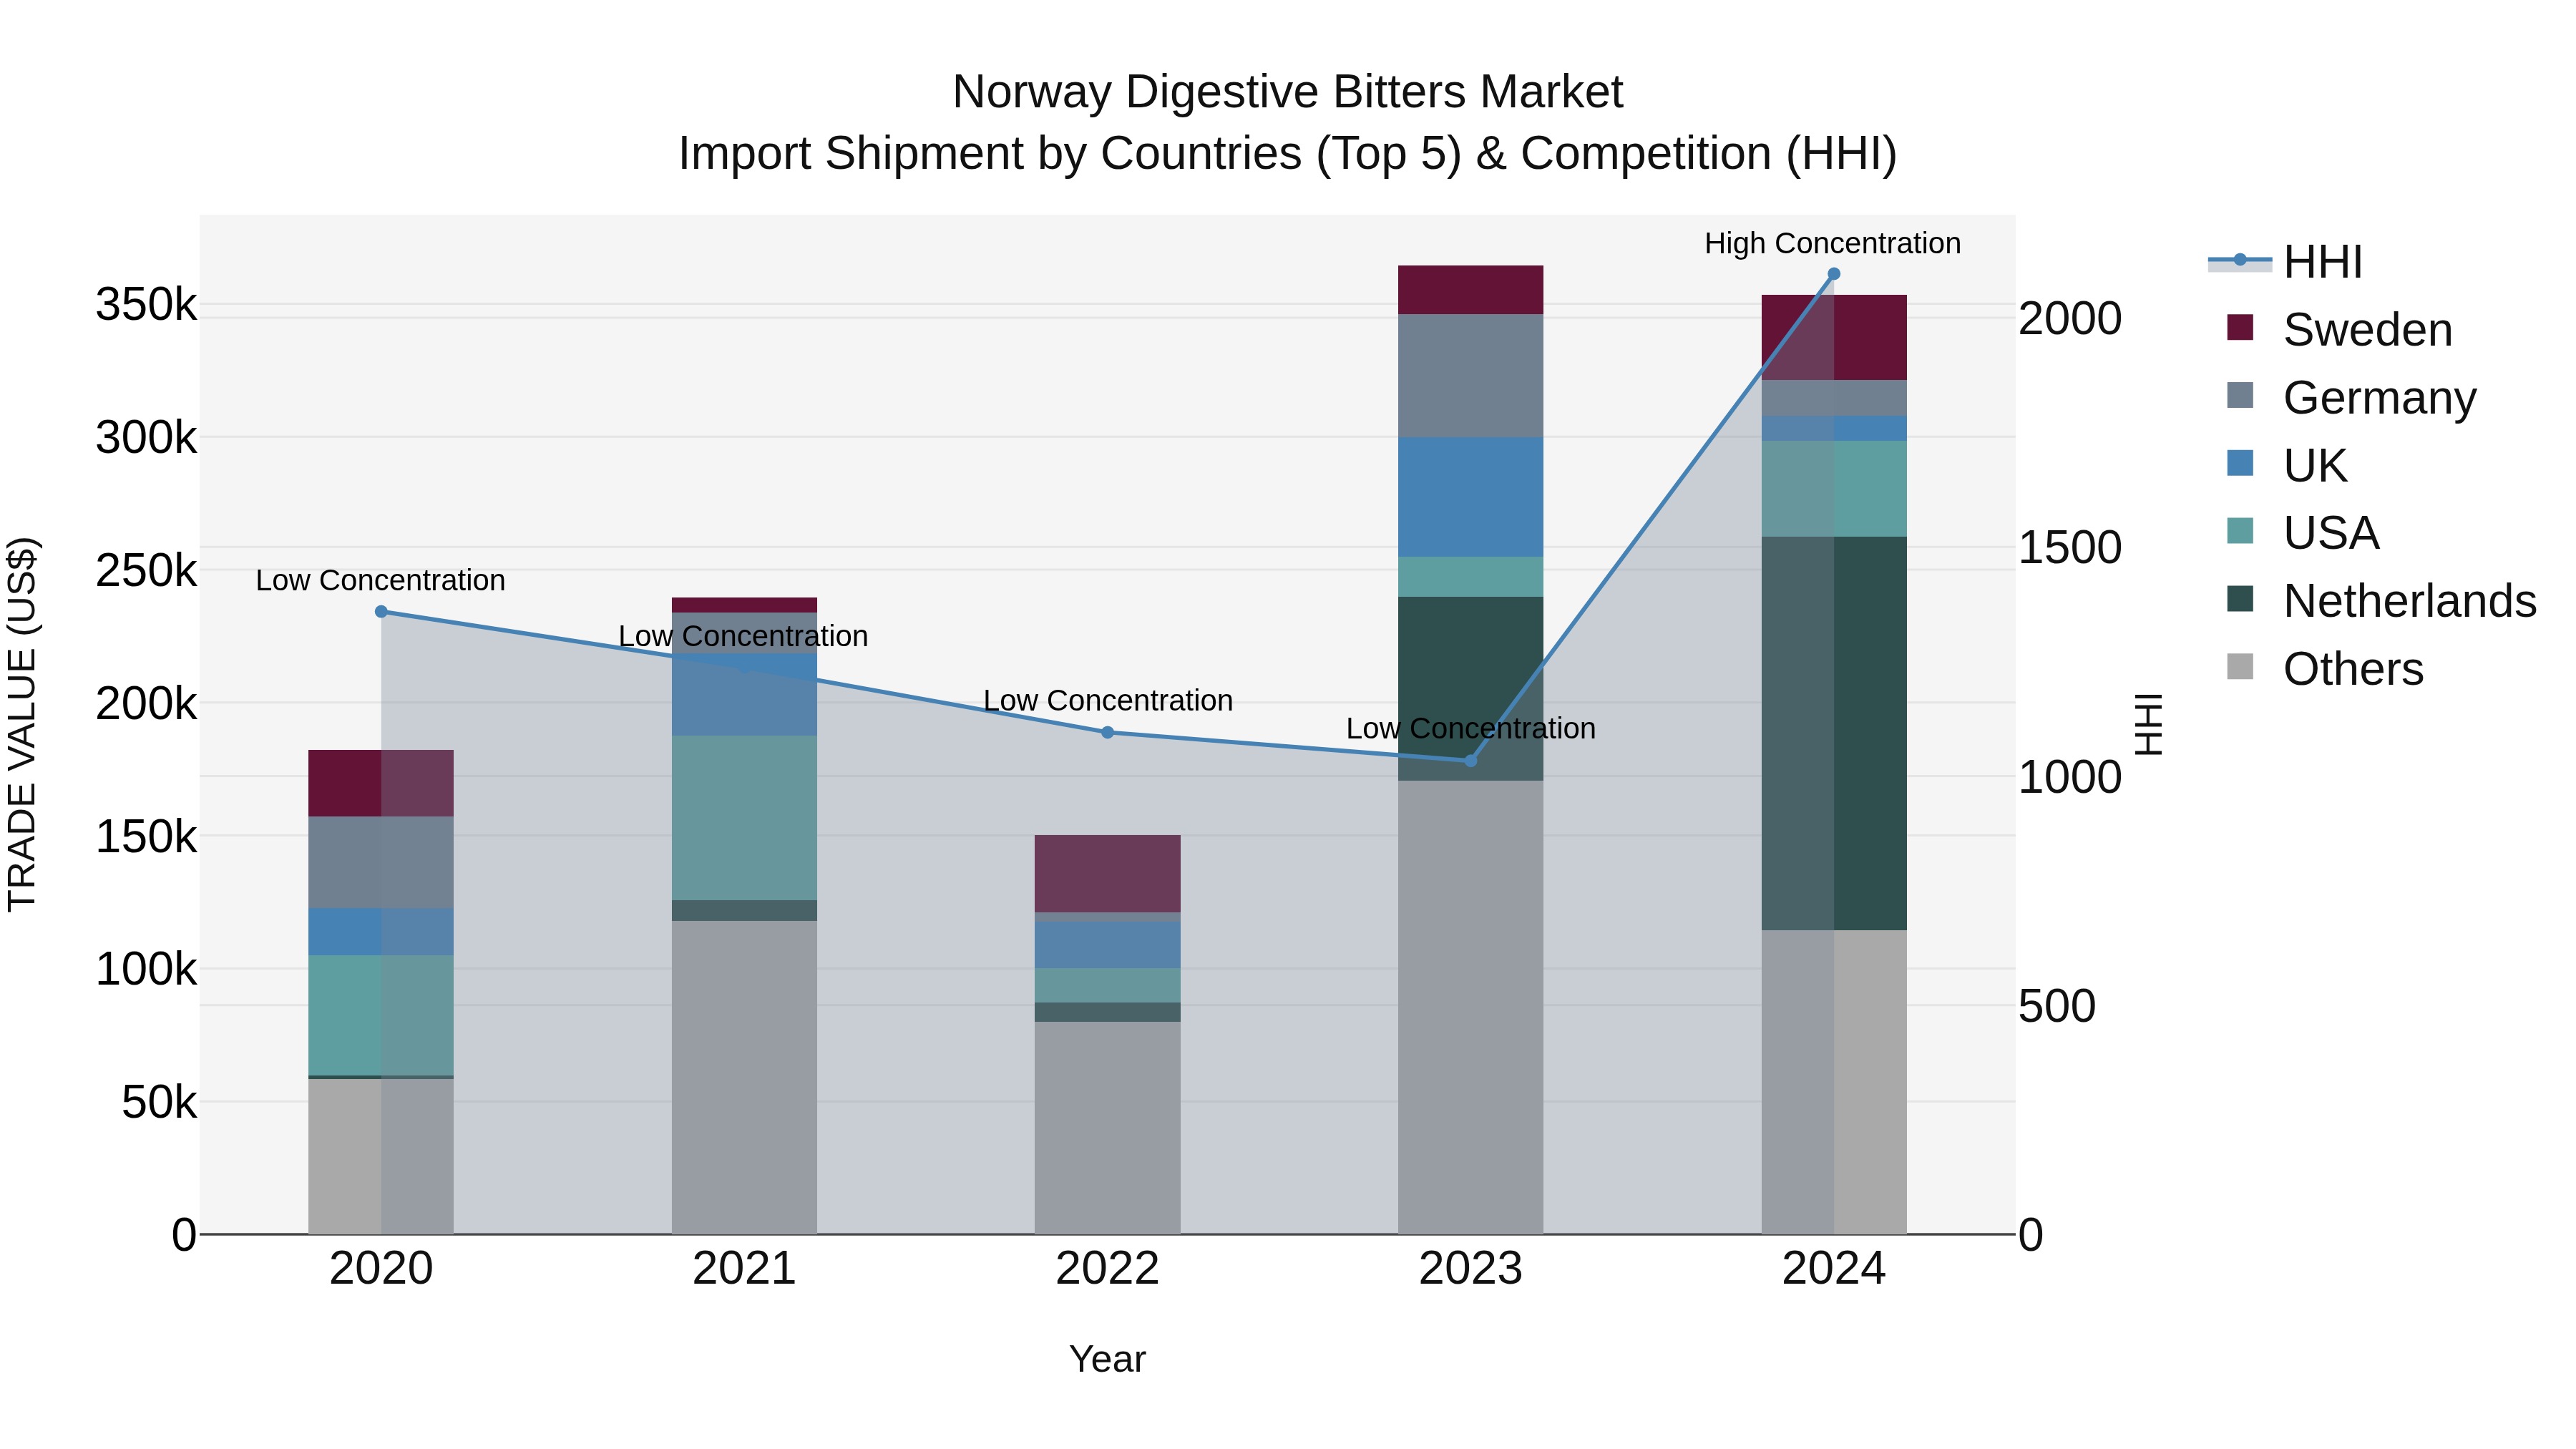Toggle the Others legend entry
This screenshot has width=2576, height=1449.
coord(2325,668)
